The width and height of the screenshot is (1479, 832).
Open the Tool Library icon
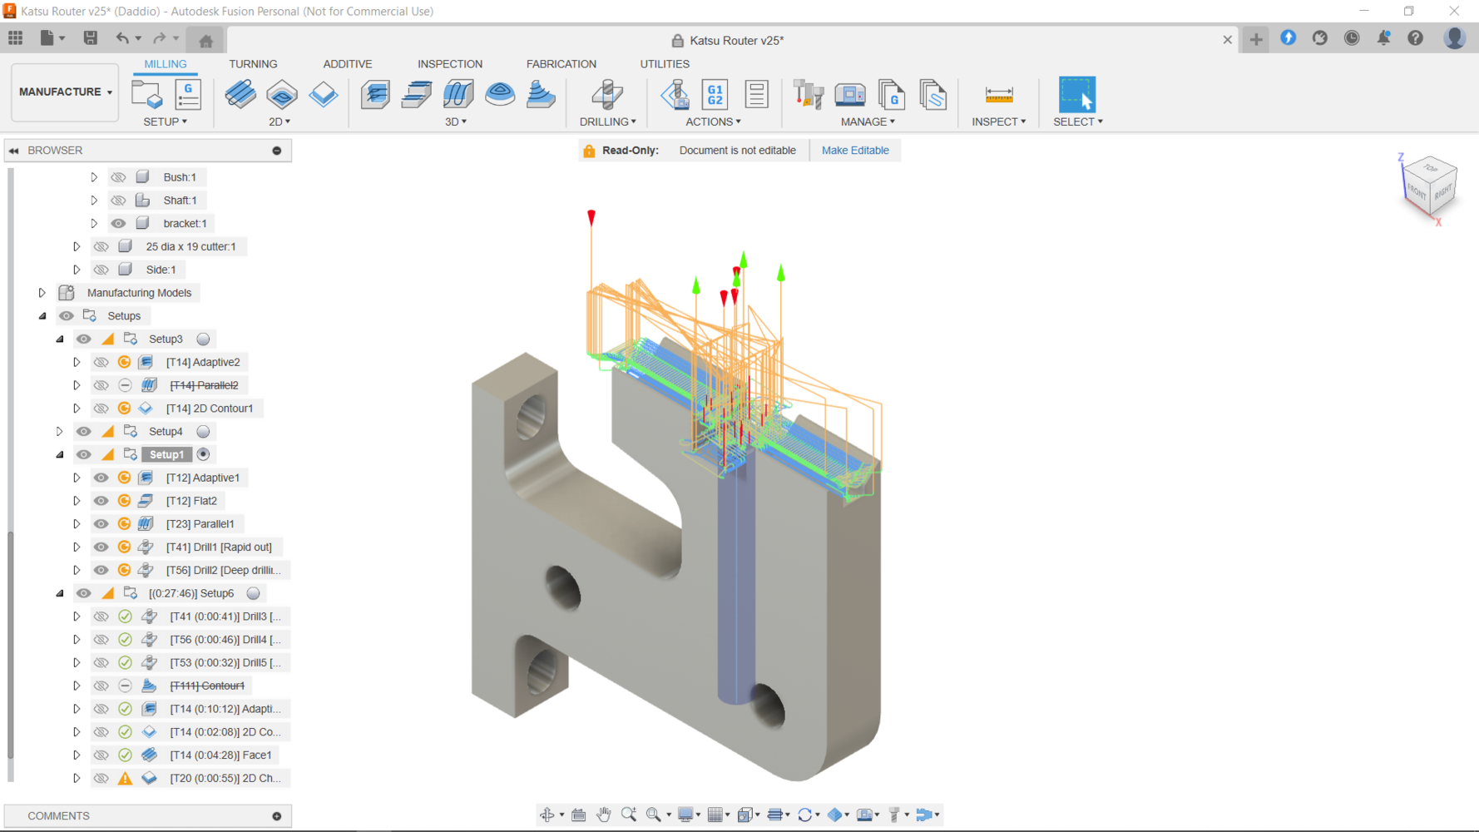point(808,95)
